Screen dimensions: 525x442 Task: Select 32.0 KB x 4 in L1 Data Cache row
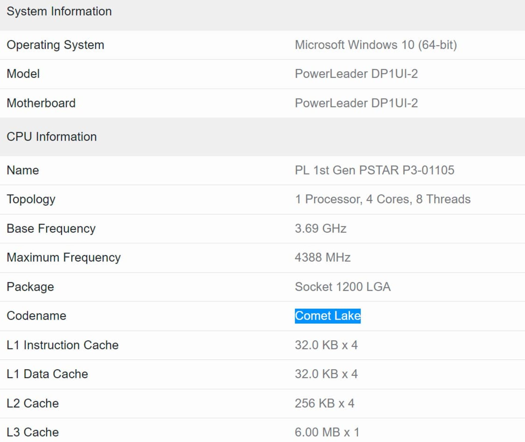click(326, 374)
